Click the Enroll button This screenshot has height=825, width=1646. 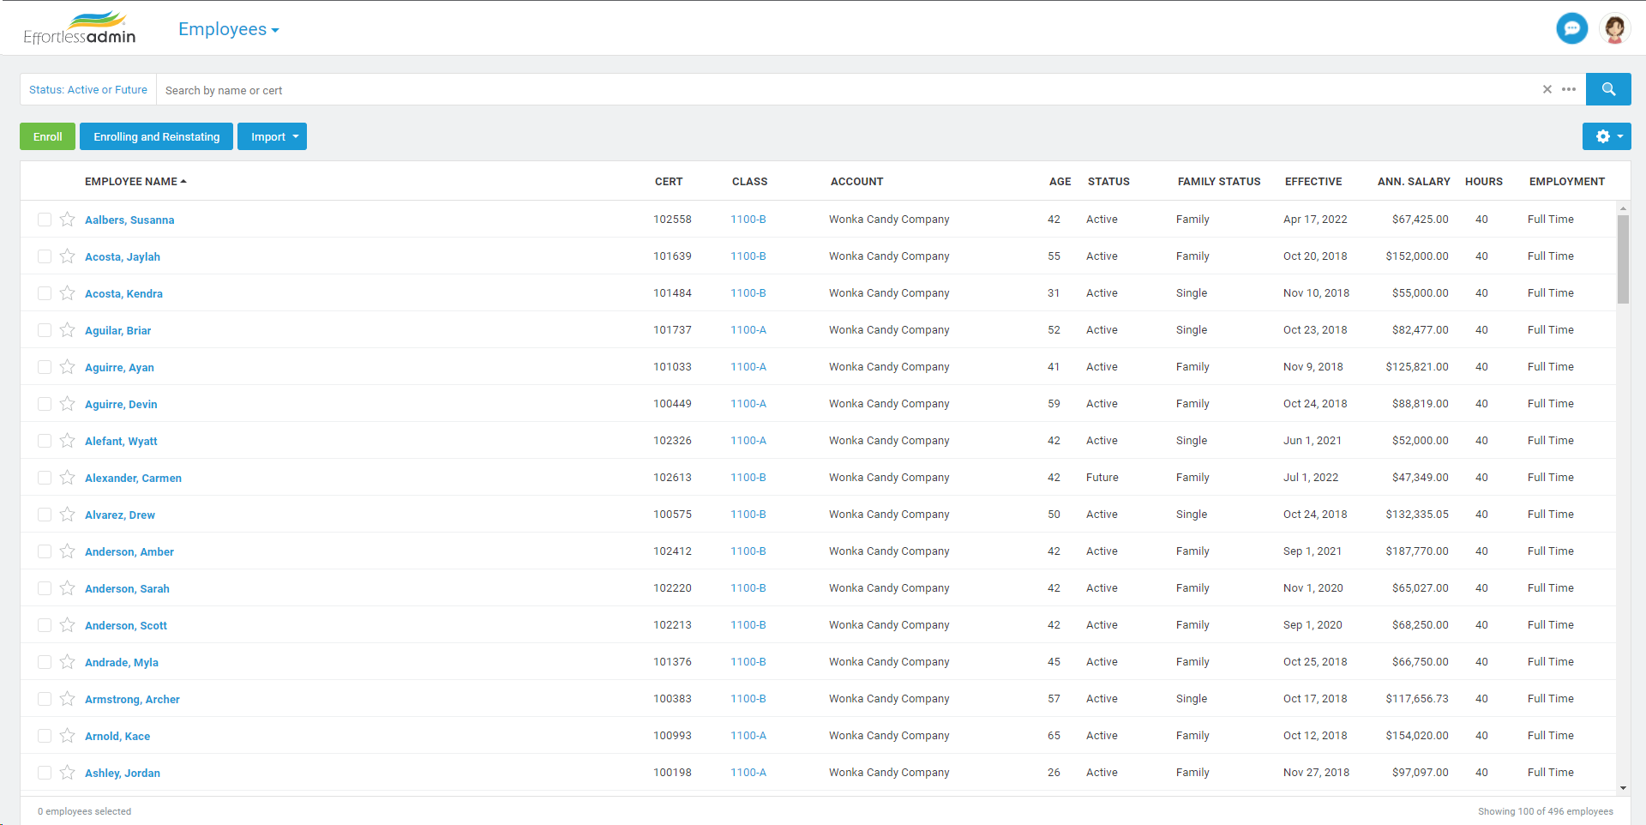coord(46,135)
